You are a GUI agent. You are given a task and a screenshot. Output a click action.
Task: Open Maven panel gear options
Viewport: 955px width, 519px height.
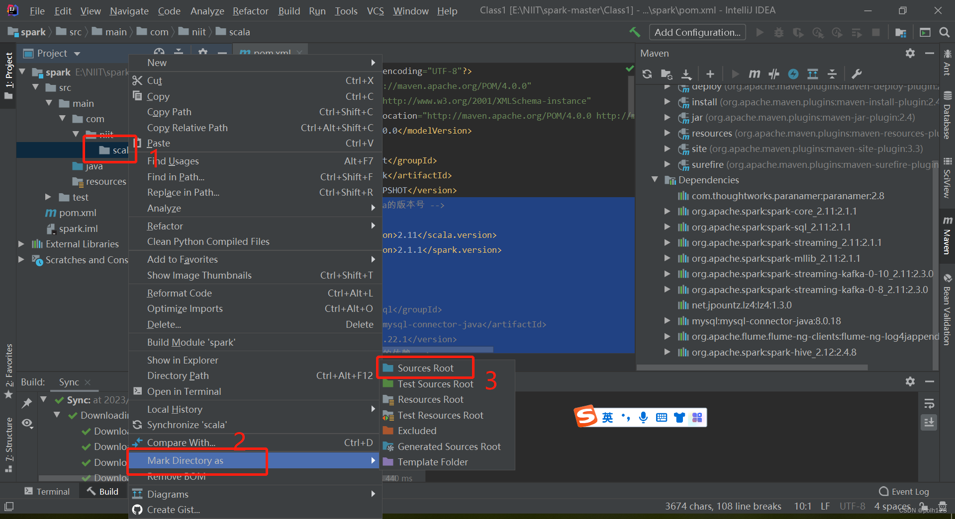[910, 53]
